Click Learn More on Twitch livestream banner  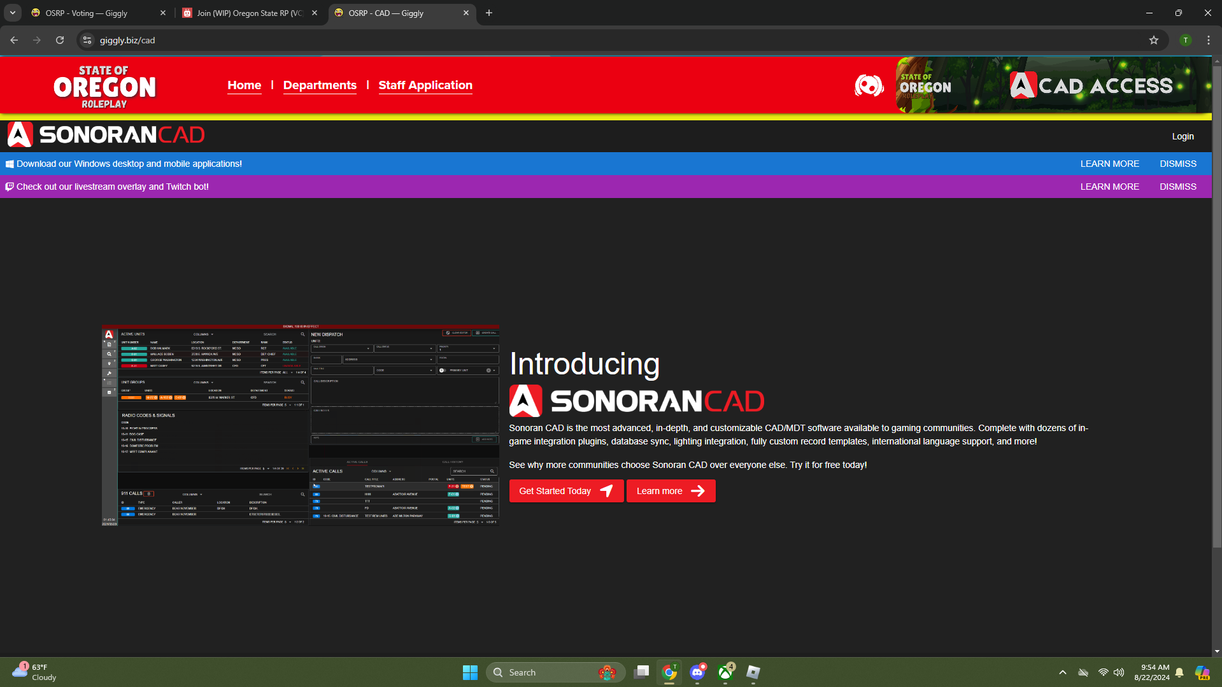coord(1109,187)
